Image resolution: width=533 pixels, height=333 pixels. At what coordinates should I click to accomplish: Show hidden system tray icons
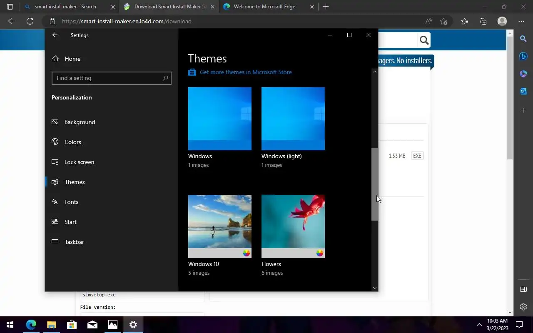[x=479, y=325]
